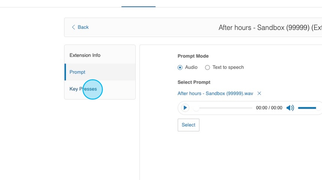Image resolution: width=322 pixels, height=180 pixels.
Task: Open the Extension Info tab
Action: [85, 55]
